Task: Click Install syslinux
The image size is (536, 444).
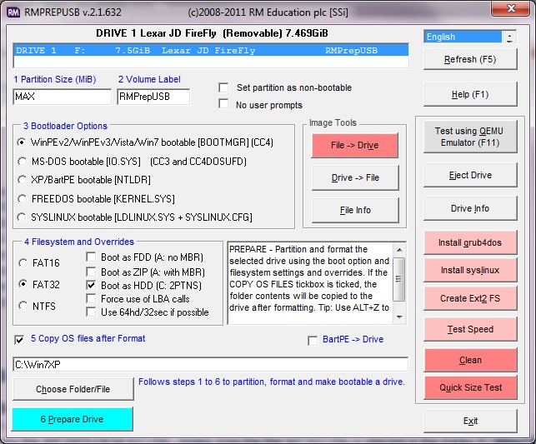Action: [x=470, y=270]
